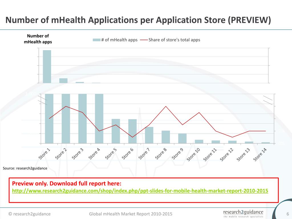The width and height of the screenshot is (292, 219).
Task: Select the 'Store 9' axis label
Action: (177, 154)
